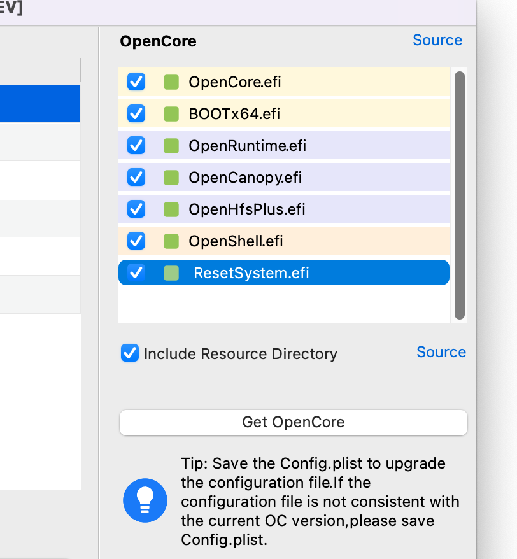Select the highlighted blue row in left list
This screenshot has width=517, height=559.
click(40, 104)
